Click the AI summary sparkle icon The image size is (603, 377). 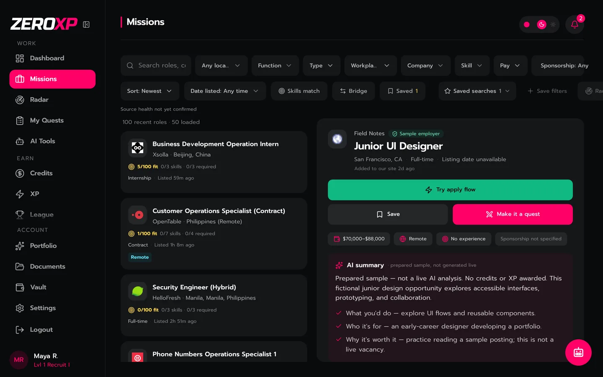[339, 265]
